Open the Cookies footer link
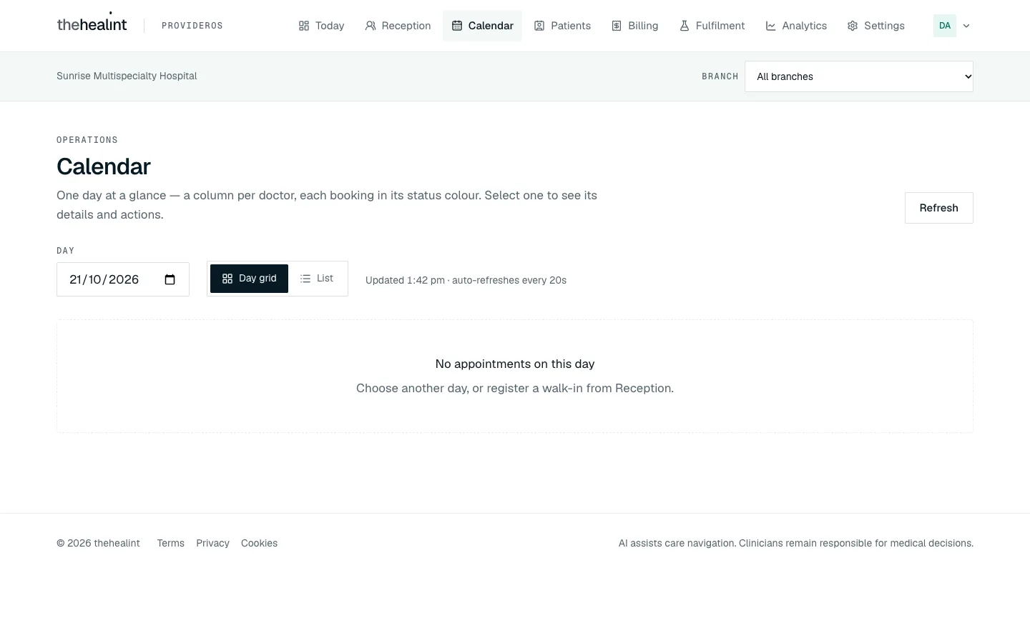The width and height of the screenshot is (1030, 643). (x=259, y=543)
